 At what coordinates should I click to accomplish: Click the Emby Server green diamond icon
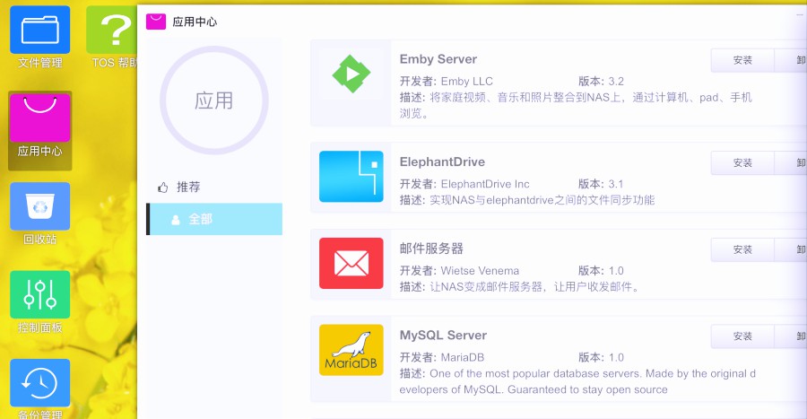coord(351,74)
